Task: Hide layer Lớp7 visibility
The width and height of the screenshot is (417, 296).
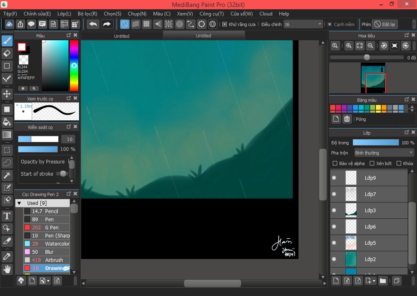Action: pyautogui.click(x=334, y=194)
